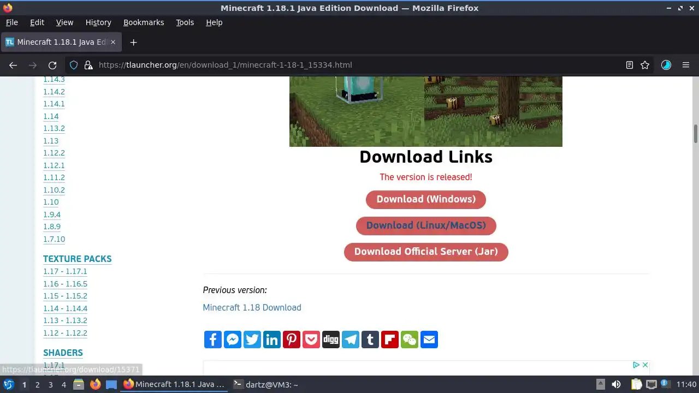Share page via Facebook icon
The image size is (699, 393).
(x=213, y=340)
